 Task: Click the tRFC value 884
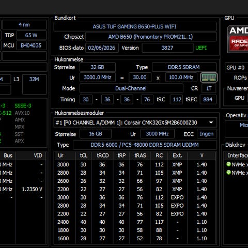point(208,99)
